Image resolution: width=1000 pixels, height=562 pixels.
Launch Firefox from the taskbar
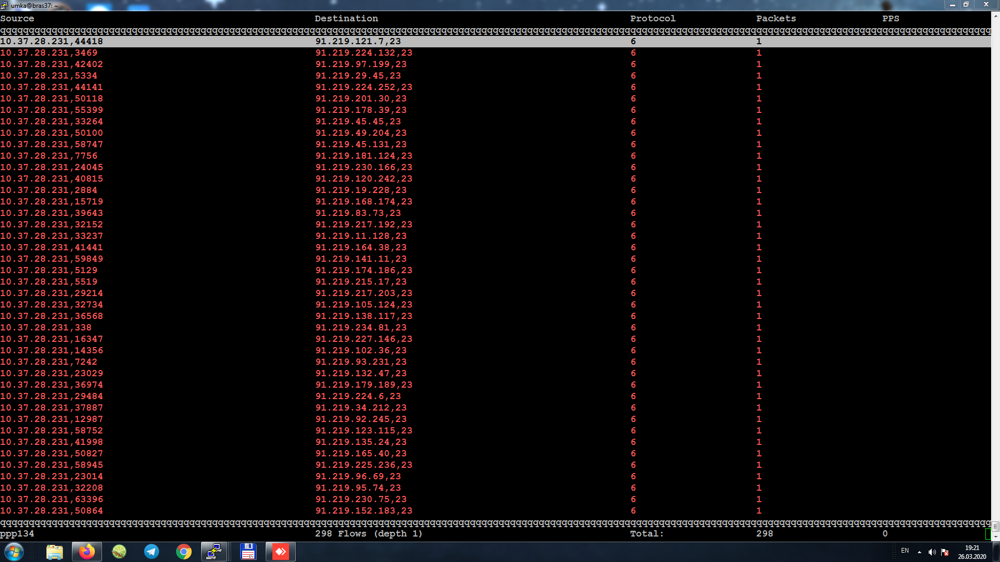pos(87,551)
